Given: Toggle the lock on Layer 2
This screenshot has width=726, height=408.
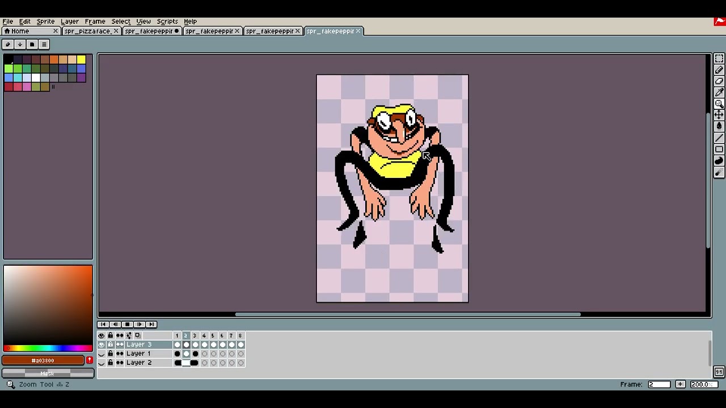Looking at the screenshot, I should [x=111, y=363].
